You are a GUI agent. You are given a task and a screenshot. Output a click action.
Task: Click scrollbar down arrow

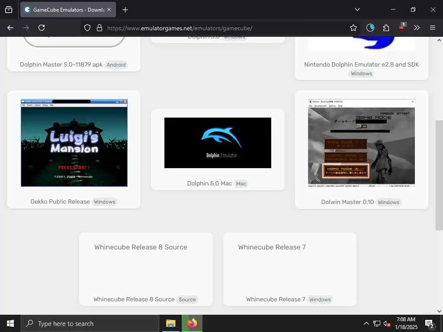coord(439,311)
